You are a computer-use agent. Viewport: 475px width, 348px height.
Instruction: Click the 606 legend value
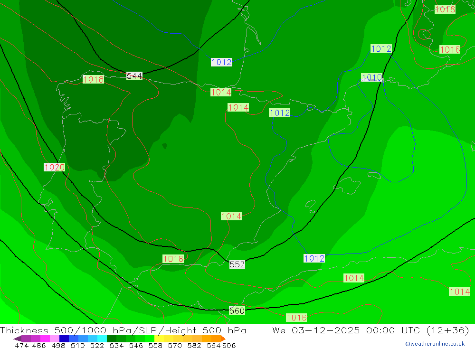point(229,345)
